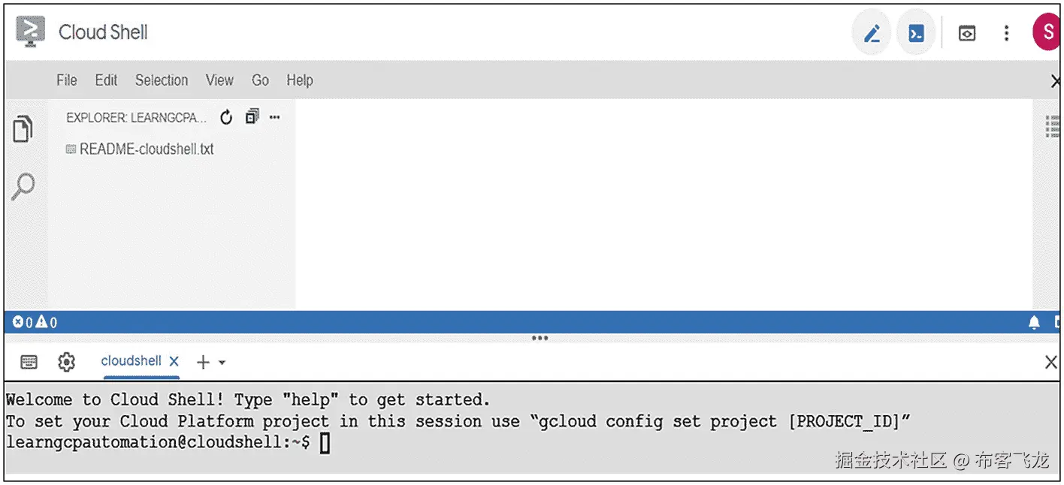The image size is (1064, 485).
Task: Open the File menu
Action: [x=67, y=80]
